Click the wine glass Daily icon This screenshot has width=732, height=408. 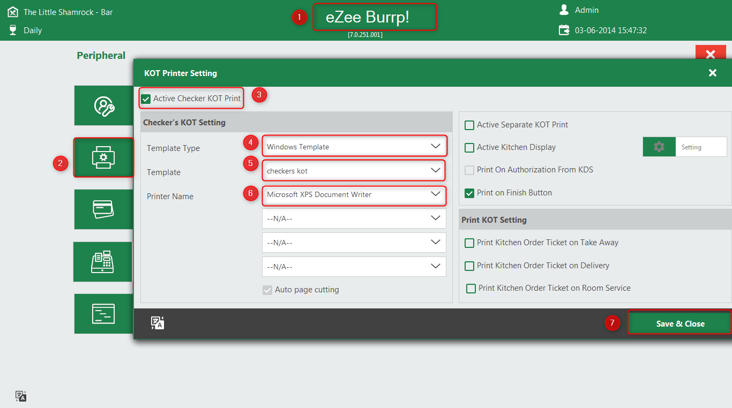pyautogui.click(x=13, y=30)
